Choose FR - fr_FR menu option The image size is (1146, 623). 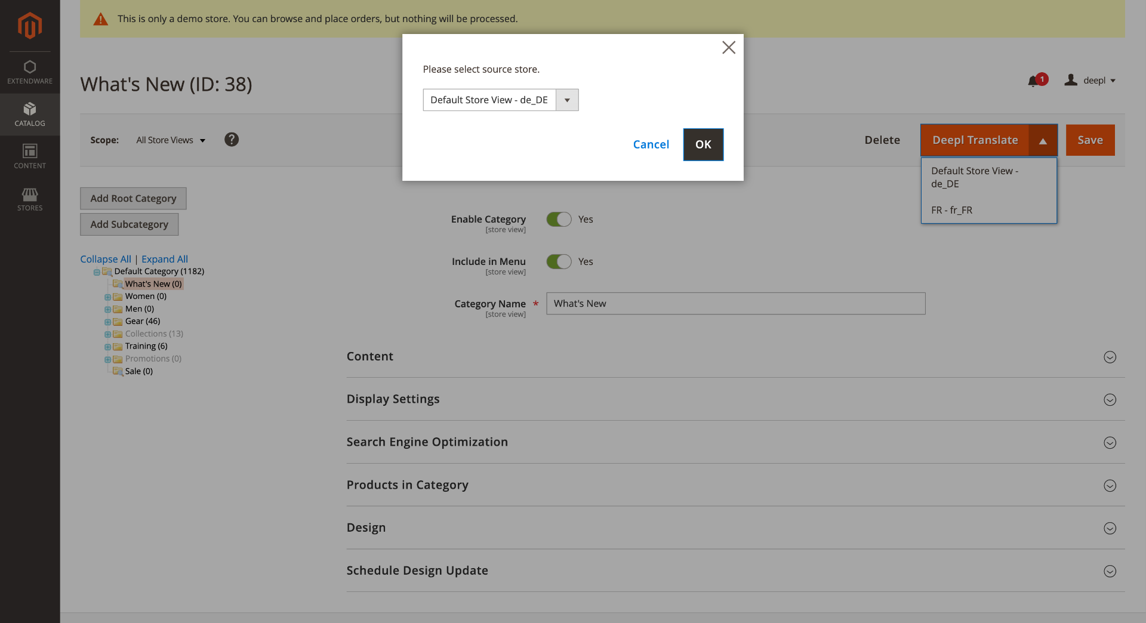tap(988, 210)
